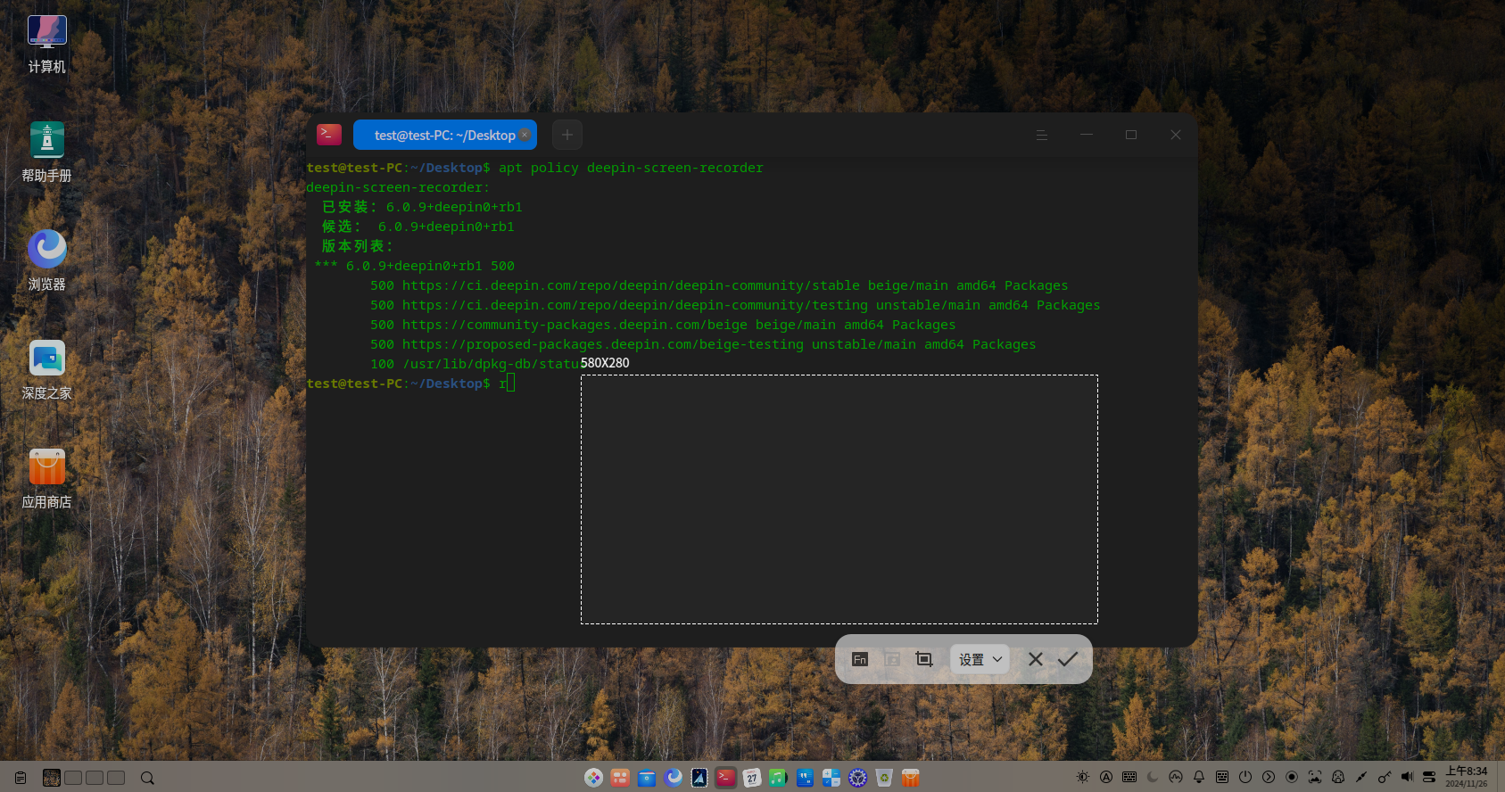Open the file manager in the dock
This screenshot has height=792, width=1505.
click(647, 778)
